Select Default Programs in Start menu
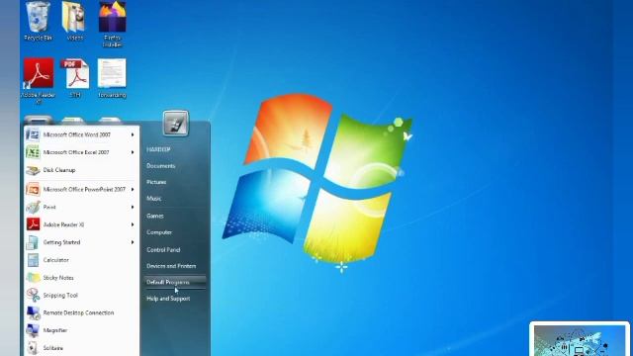Image resolution: width=633 pixels, height=356 pixels. tap(175, 282)
